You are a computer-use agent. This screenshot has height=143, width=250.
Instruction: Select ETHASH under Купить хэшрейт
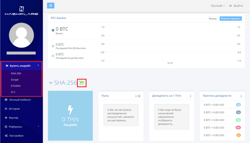(x=15, y=86)
